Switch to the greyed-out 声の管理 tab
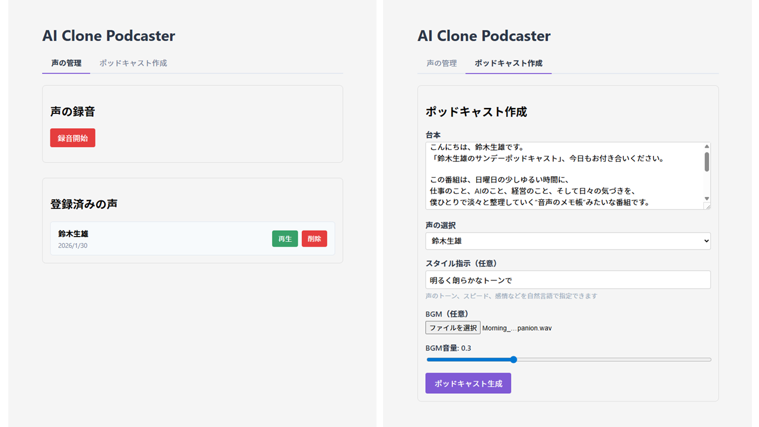 click(x=442, y=63)
